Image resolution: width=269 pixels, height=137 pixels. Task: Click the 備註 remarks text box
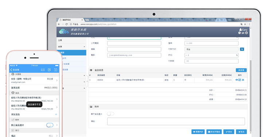click(x=176, y=121)
